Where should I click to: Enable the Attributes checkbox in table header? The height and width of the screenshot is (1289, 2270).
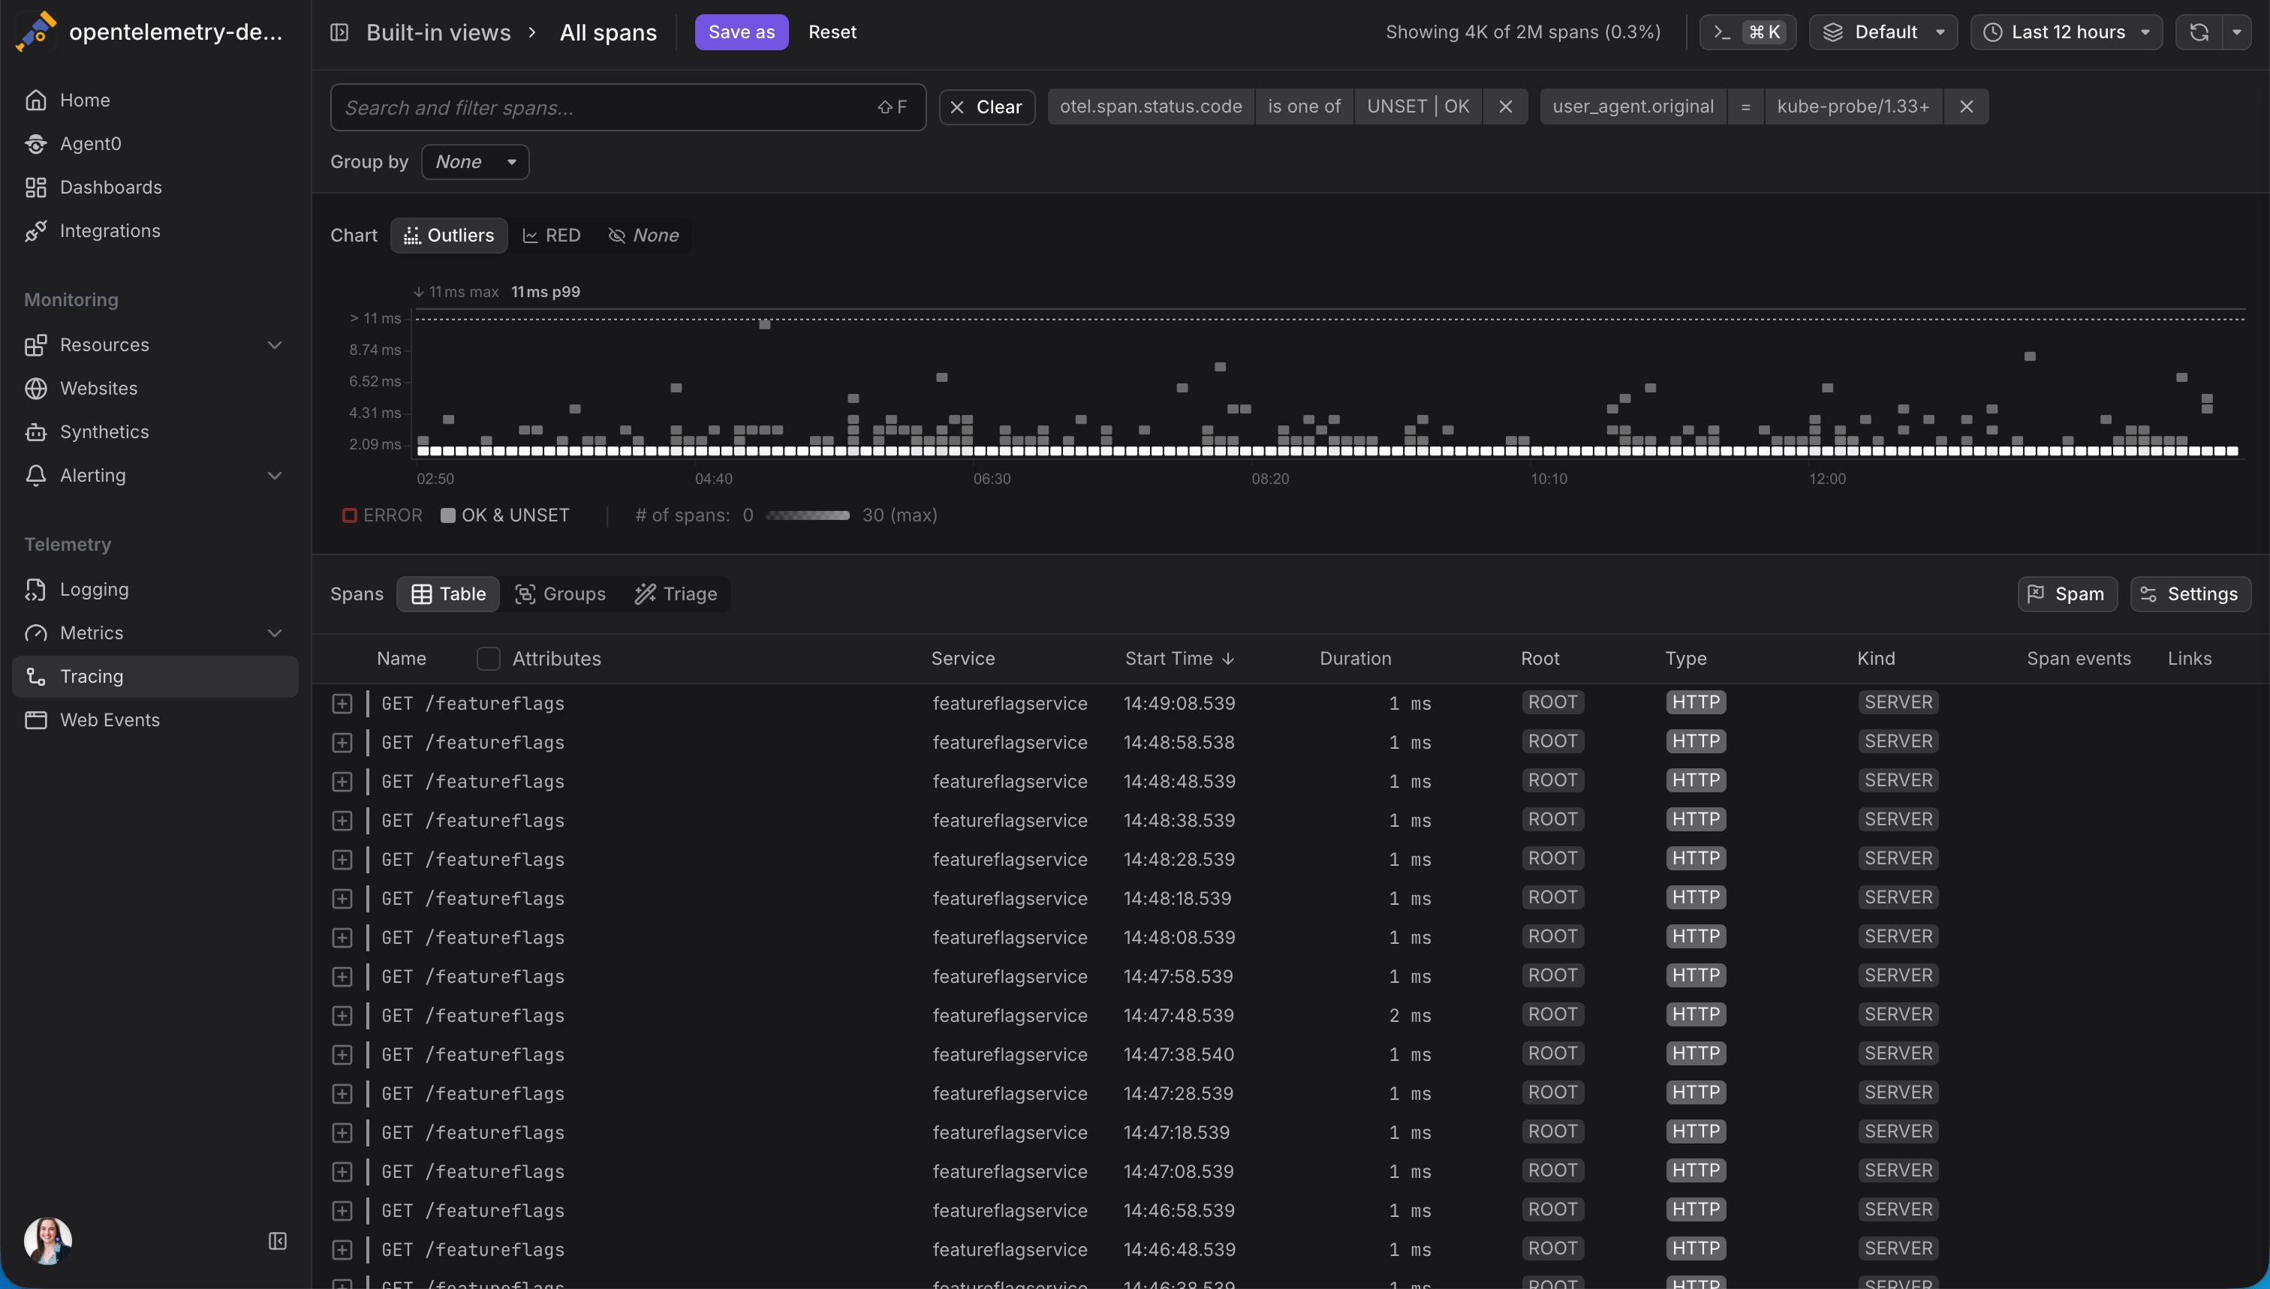pos(488,659)
